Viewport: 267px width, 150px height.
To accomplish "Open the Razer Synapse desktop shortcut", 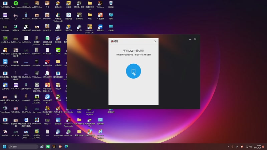I will (16, 4).
